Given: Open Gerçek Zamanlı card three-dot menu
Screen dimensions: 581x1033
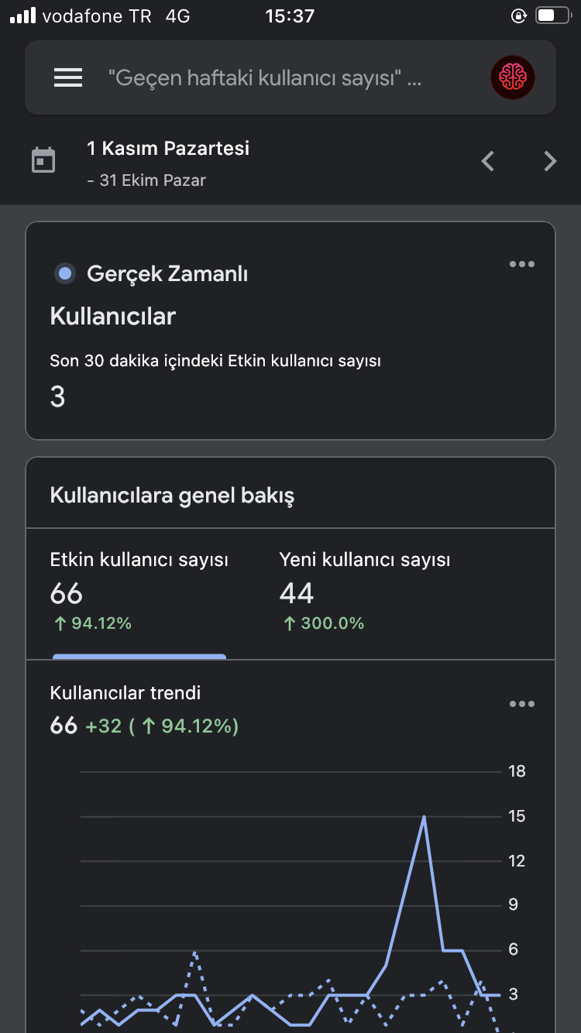Looking at the screenshot, I should click(522, 264).
